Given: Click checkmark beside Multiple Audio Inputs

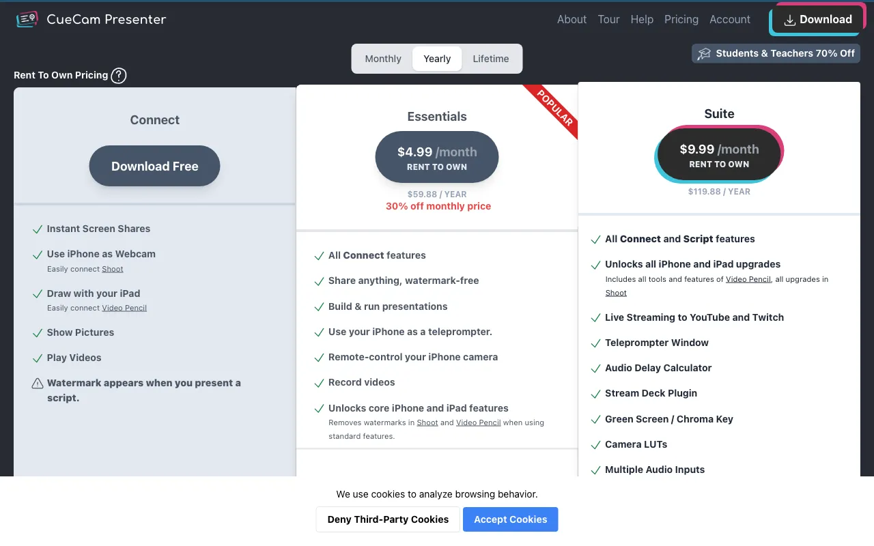Looking at the screenshot, I should 595,470.
